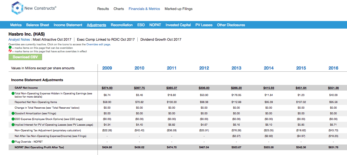347x155 pixels.
Task: Click the NOPAT value $631.78 for 2016
Action: pos(334,147)
